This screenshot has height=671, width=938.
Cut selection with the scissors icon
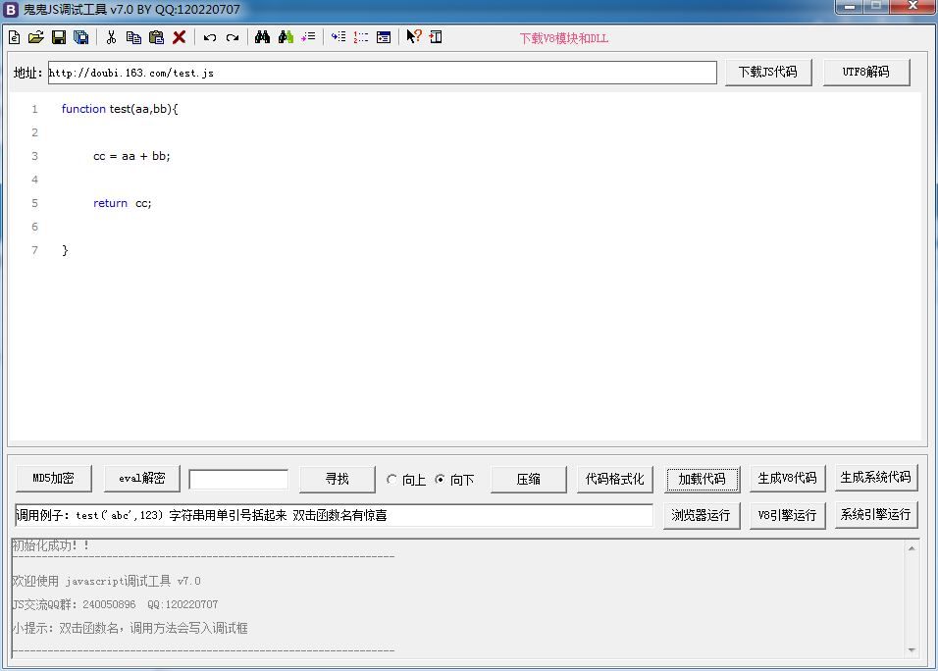point(111,37)
